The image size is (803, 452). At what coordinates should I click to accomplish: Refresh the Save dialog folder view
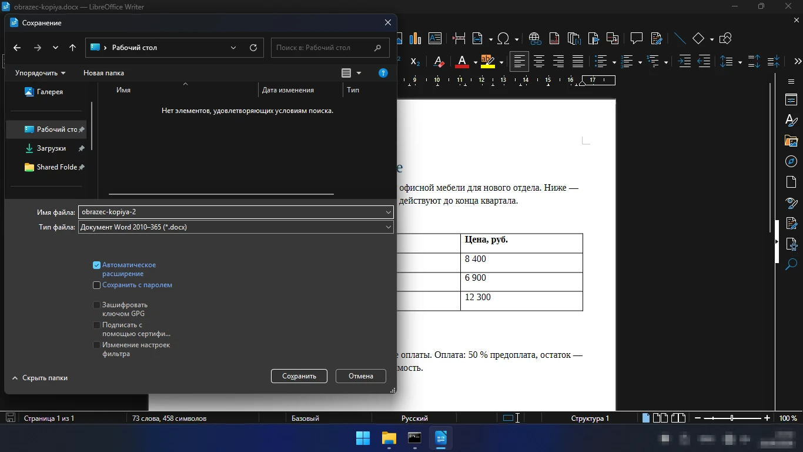pyautogui.click(x=253, y=48)
